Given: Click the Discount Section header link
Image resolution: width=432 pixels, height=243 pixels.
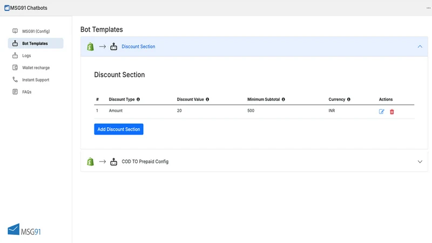Looking at the screenshot, I should 138,46.
